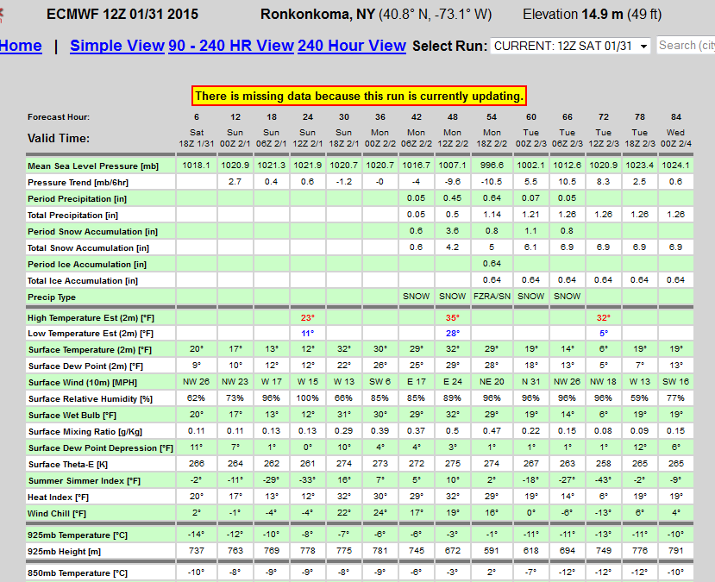Click the 258 Surface Theta-E value
Screen dimensions: 715x582
click(x=603, y=464)
